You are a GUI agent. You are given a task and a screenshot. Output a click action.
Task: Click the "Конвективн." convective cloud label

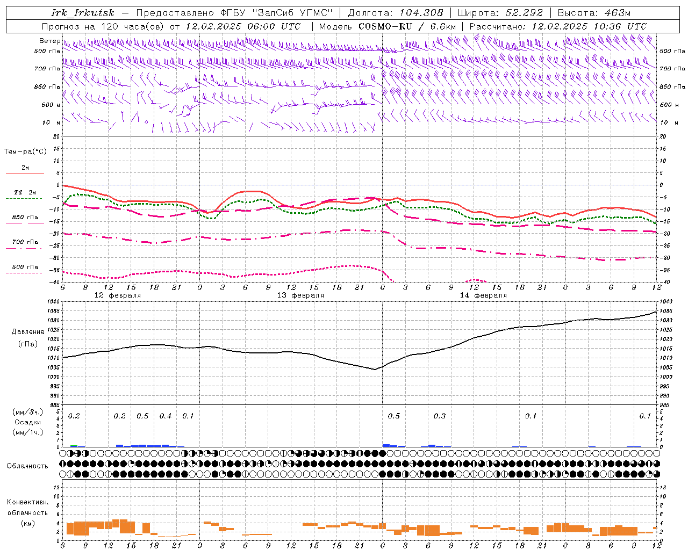click(x=27, y=502)
